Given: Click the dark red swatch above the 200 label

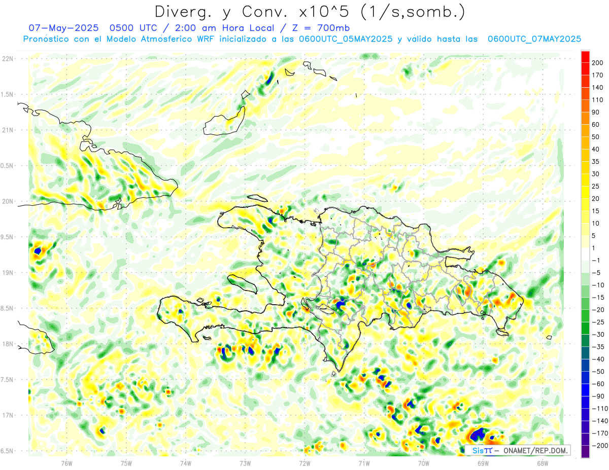Looking at the screenshot, I should pos(585,57).
